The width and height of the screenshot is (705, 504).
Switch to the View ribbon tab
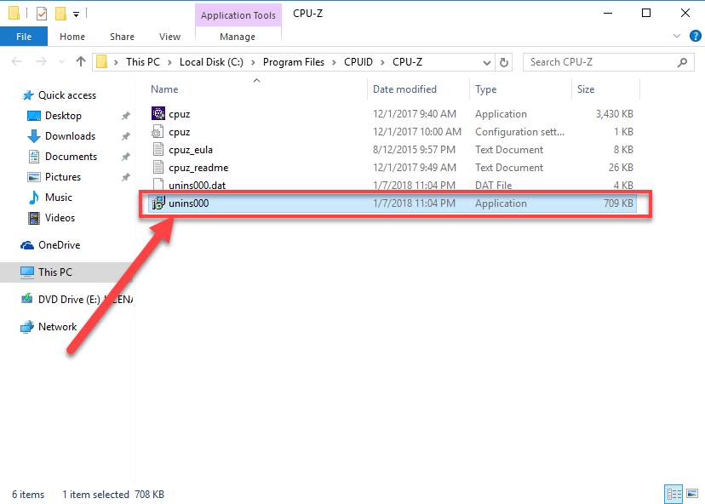point(169,37)
